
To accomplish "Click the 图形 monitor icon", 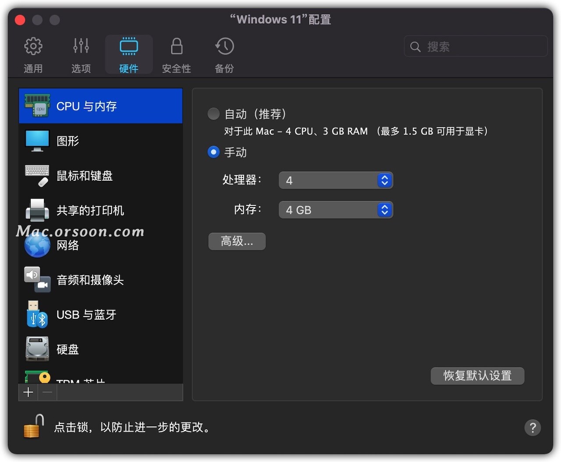I will point(37,141).
